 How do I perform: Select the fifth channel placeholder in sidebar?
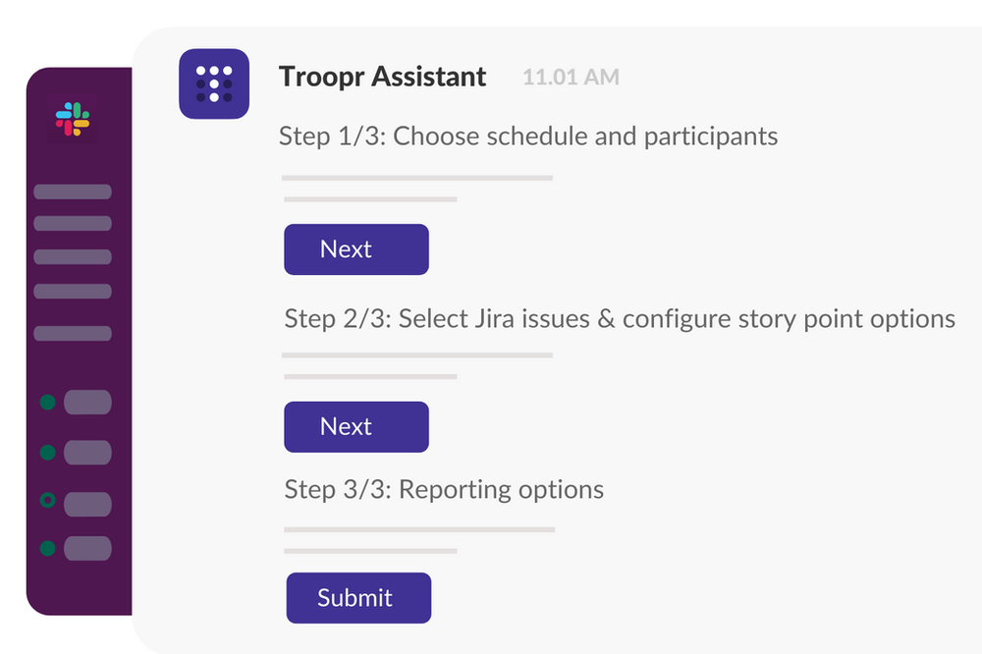73,334
